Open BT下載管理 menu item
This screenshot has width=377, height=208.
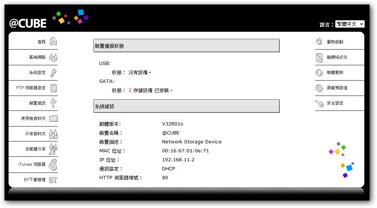[x=35, y=180]
